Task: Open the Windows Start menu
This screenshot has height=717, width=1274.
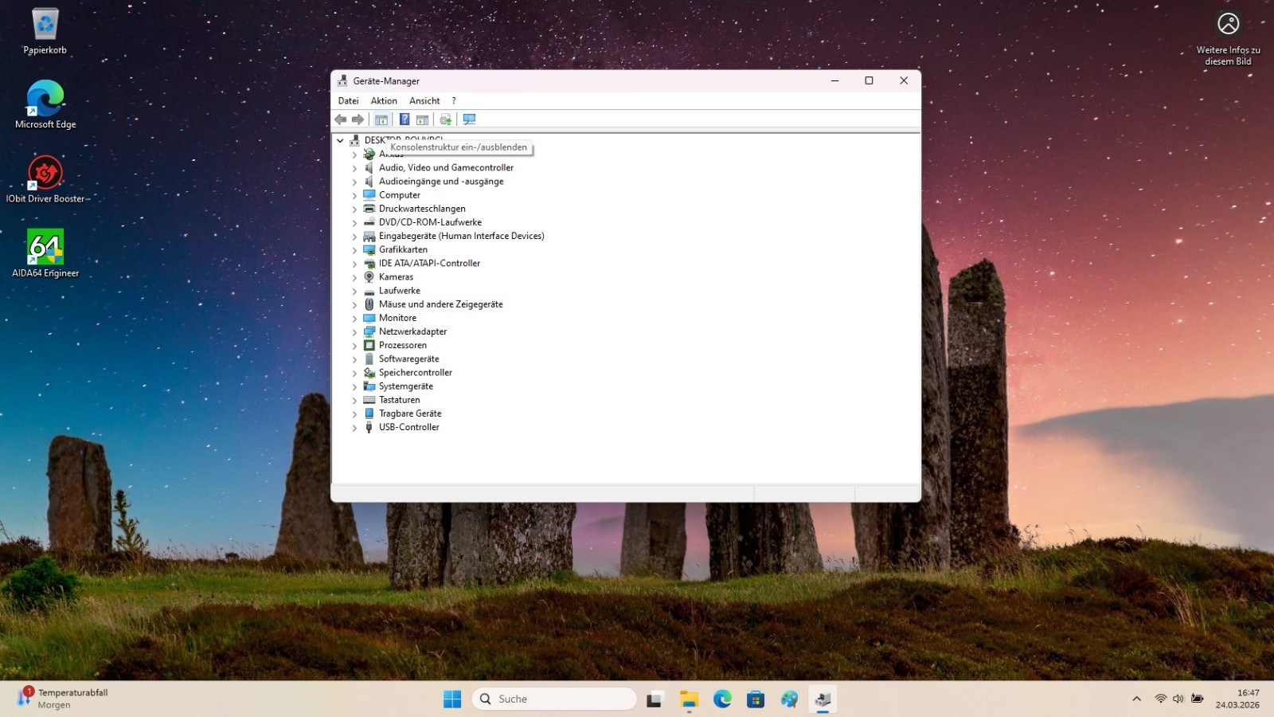Action: click(452, 699)
